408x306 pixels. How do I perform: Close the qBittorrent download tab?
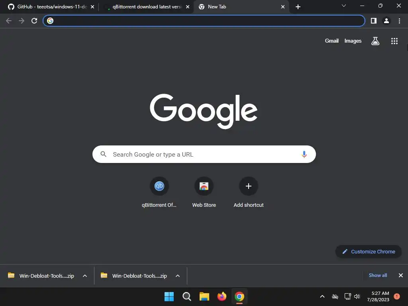188,7
